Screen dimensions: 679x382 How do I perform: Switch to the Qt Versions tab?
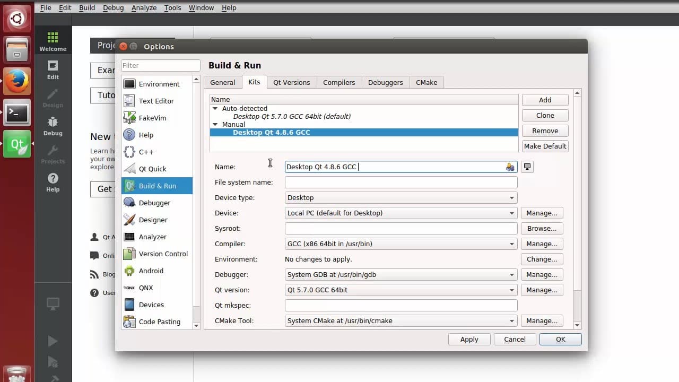click(292, 82)
